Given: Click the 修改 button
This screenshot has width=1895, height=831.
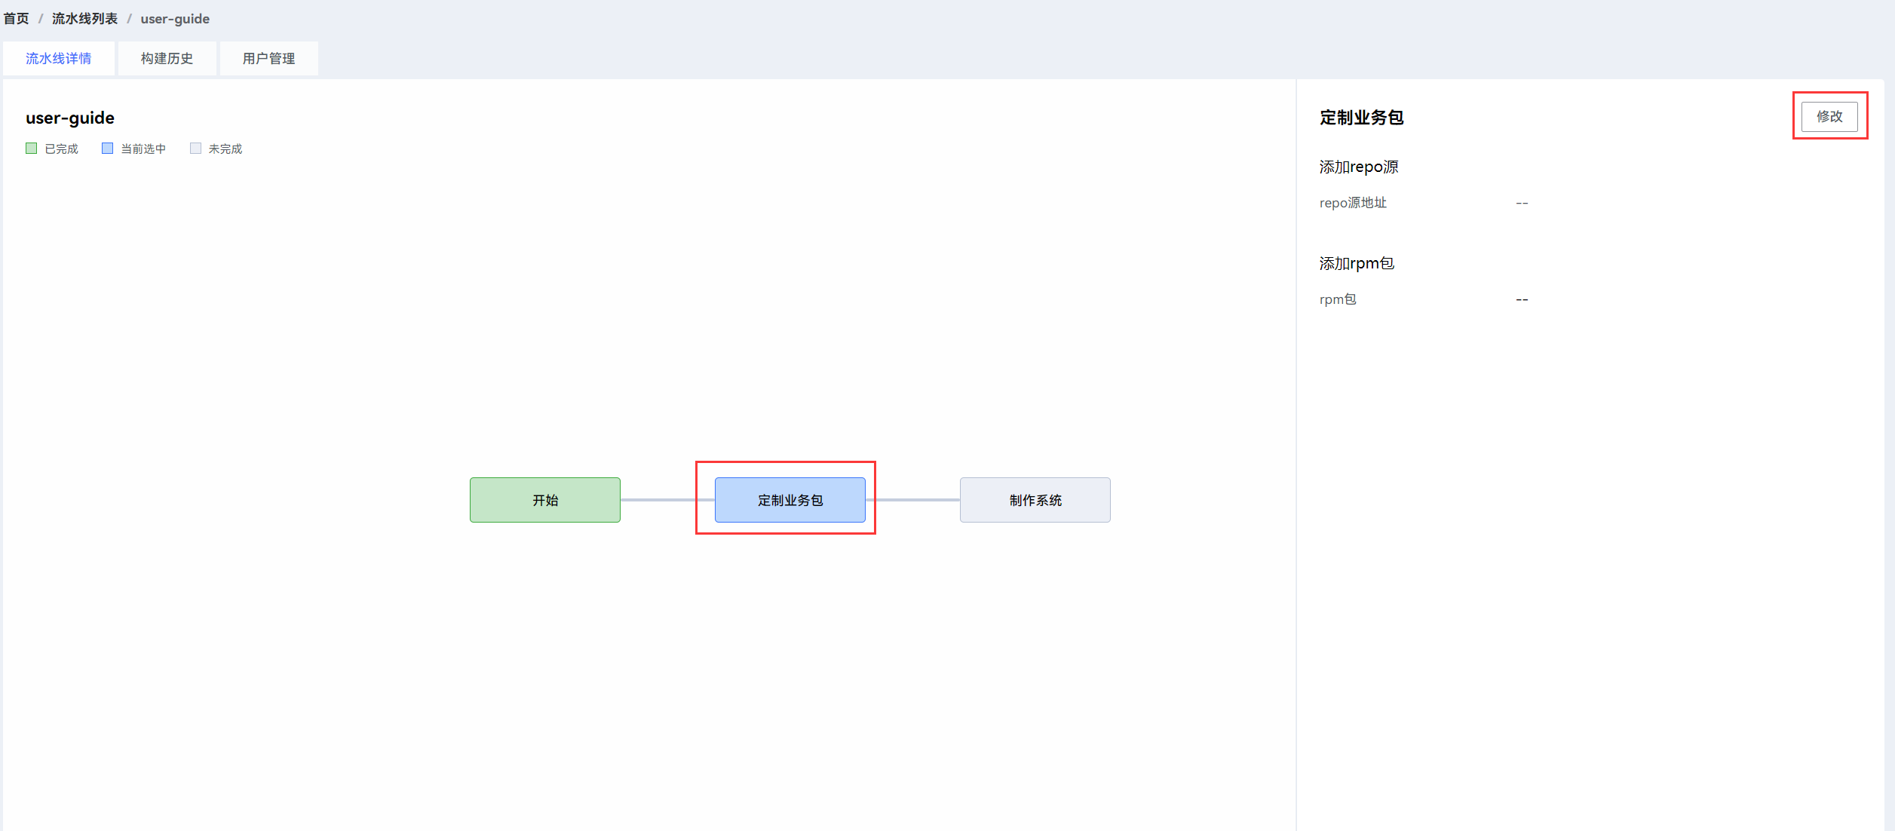Looking at the screenshot, I should point(1829,117).
